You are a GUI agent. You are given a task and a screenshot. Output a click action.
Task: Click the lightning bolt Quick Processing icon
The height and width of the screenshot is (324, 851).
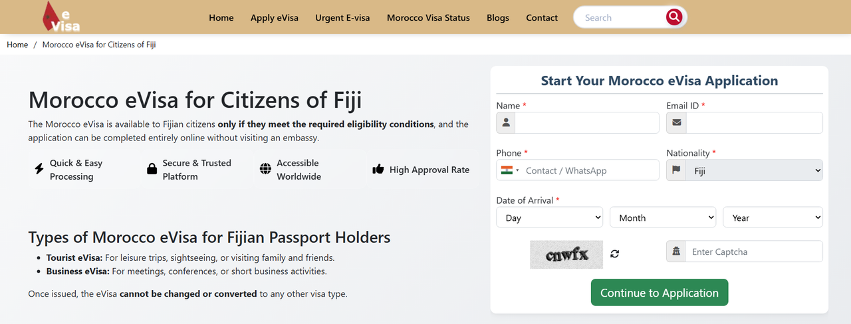[39, 170]
